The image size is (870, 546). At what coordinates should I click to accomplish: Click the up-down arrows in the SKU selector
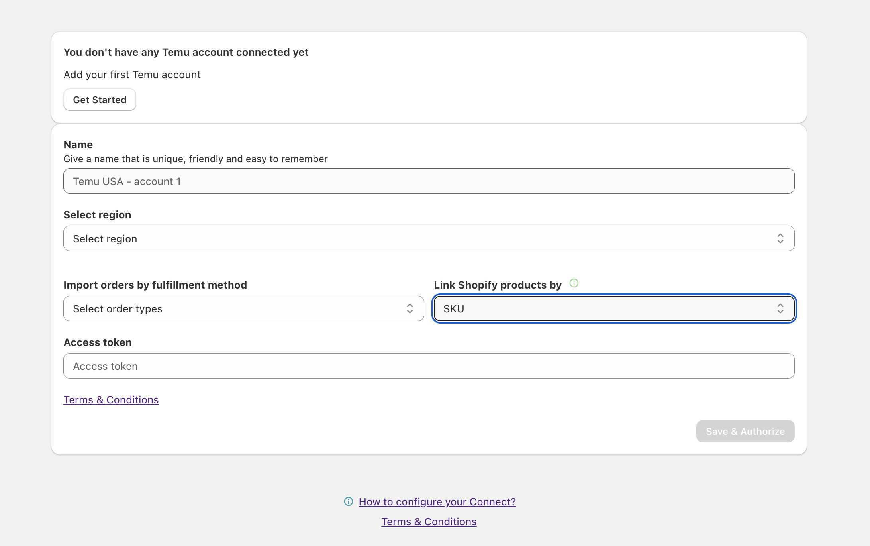780,309
